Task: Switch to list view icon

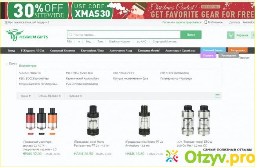Action: tap(217, 96)
